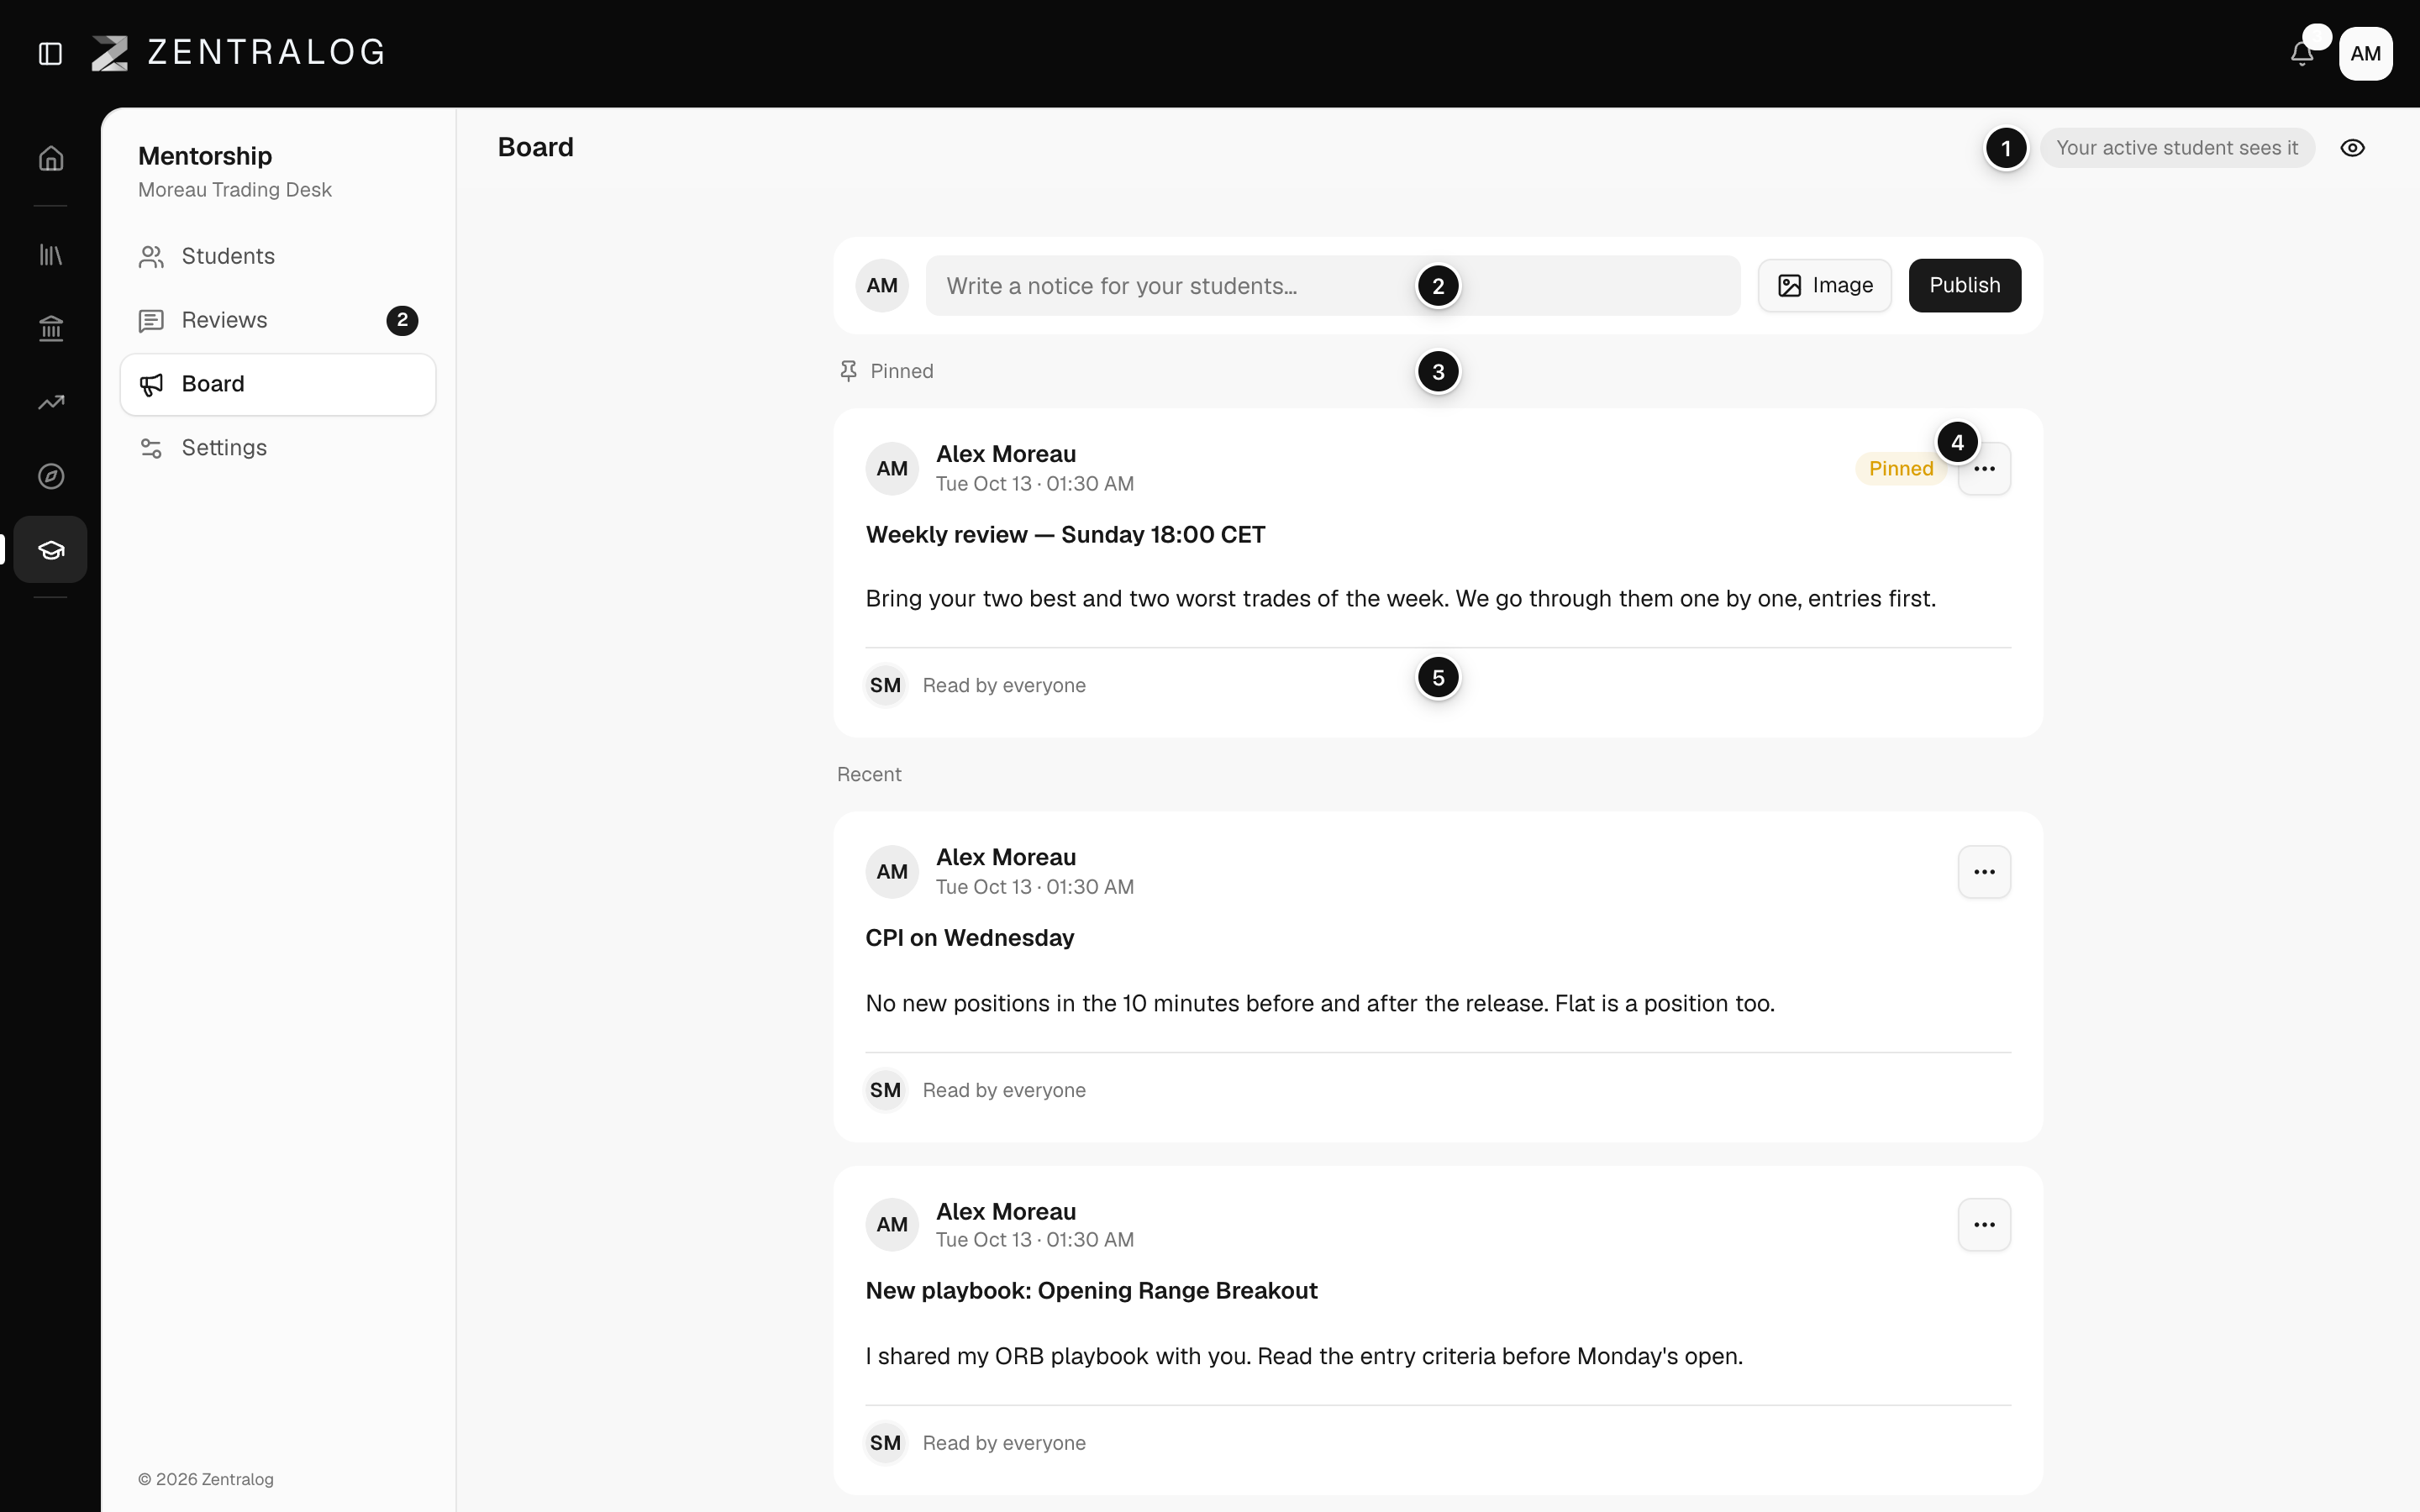The width and height of the screenshot is (2420, 1512).
Task: Open options for Opening Range Breakout post
Action: click(1984, 1225)
